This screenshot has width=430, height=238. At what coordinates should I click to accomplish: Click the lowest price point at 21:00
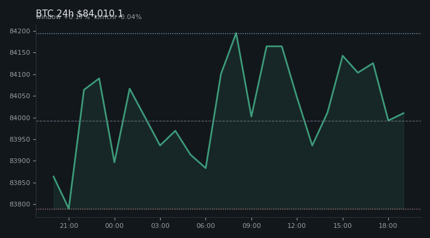[69, 209]
